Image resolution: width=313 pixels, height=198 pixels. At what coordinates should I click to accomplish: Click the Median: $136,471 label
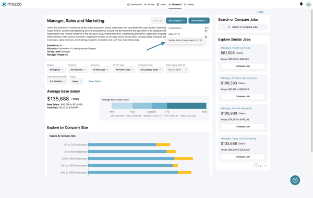152,116
